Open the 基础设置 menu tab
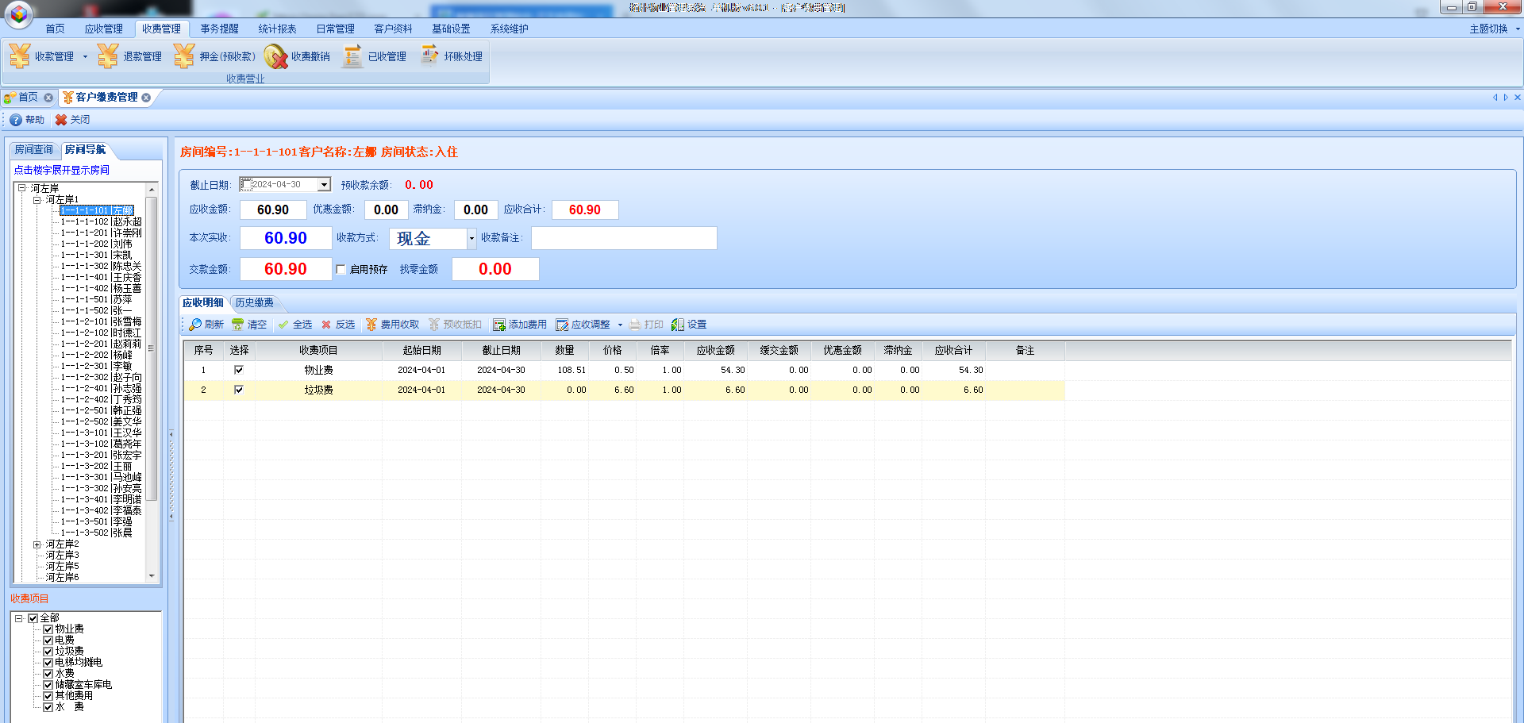Image resolution: width=1524 pixels, height=723 pixels. pyautogui.click(x=451, y=29)
